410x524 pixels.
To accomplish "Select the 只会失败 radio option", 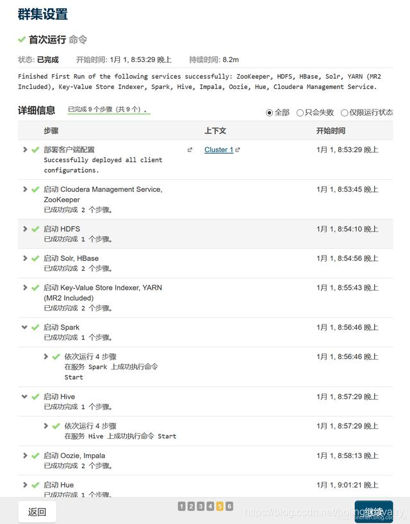I will pyautogui.click(x=300, y=113).
